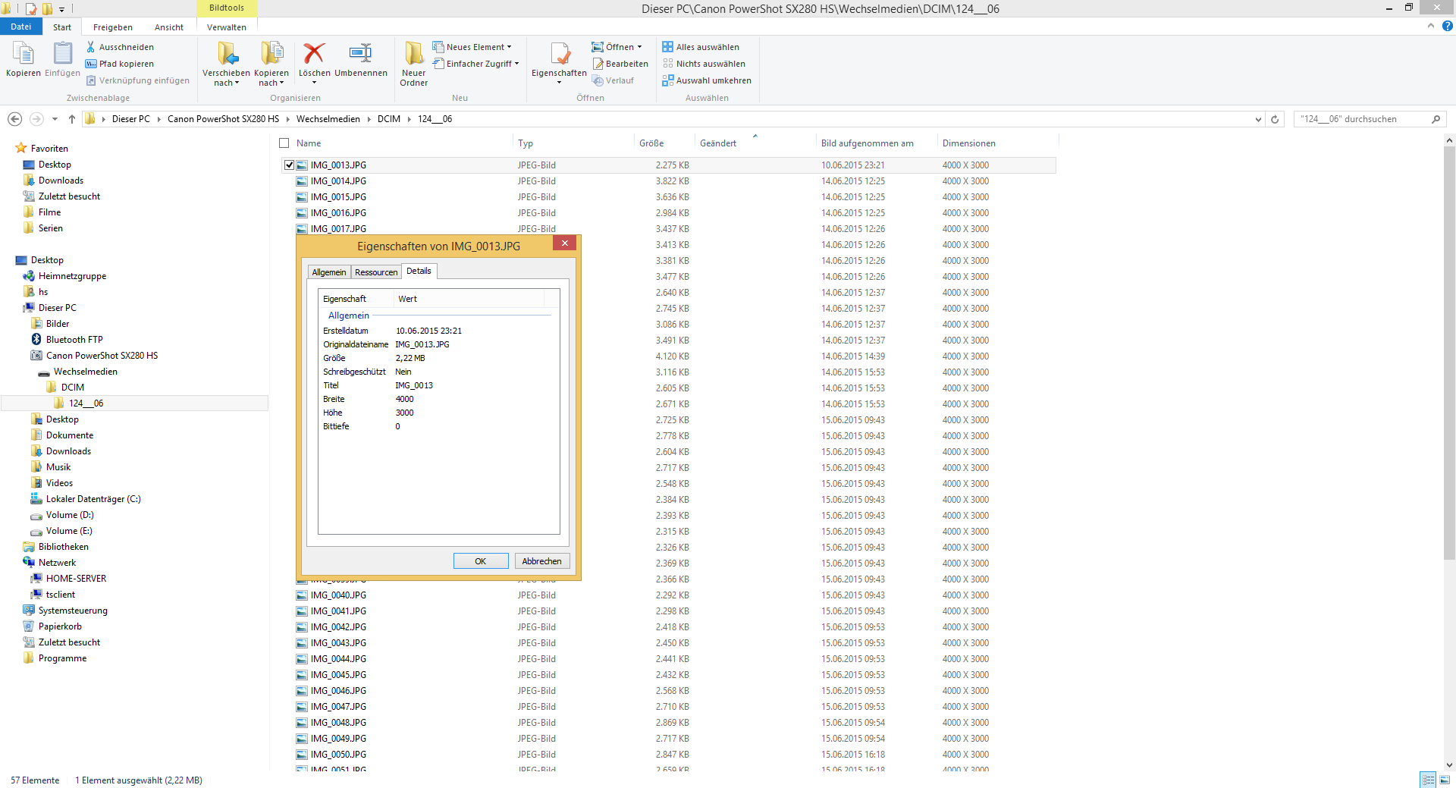Open the Öffnen dropdown arrow
Viewport: 1456px width, 788px height.
(639, 47)
